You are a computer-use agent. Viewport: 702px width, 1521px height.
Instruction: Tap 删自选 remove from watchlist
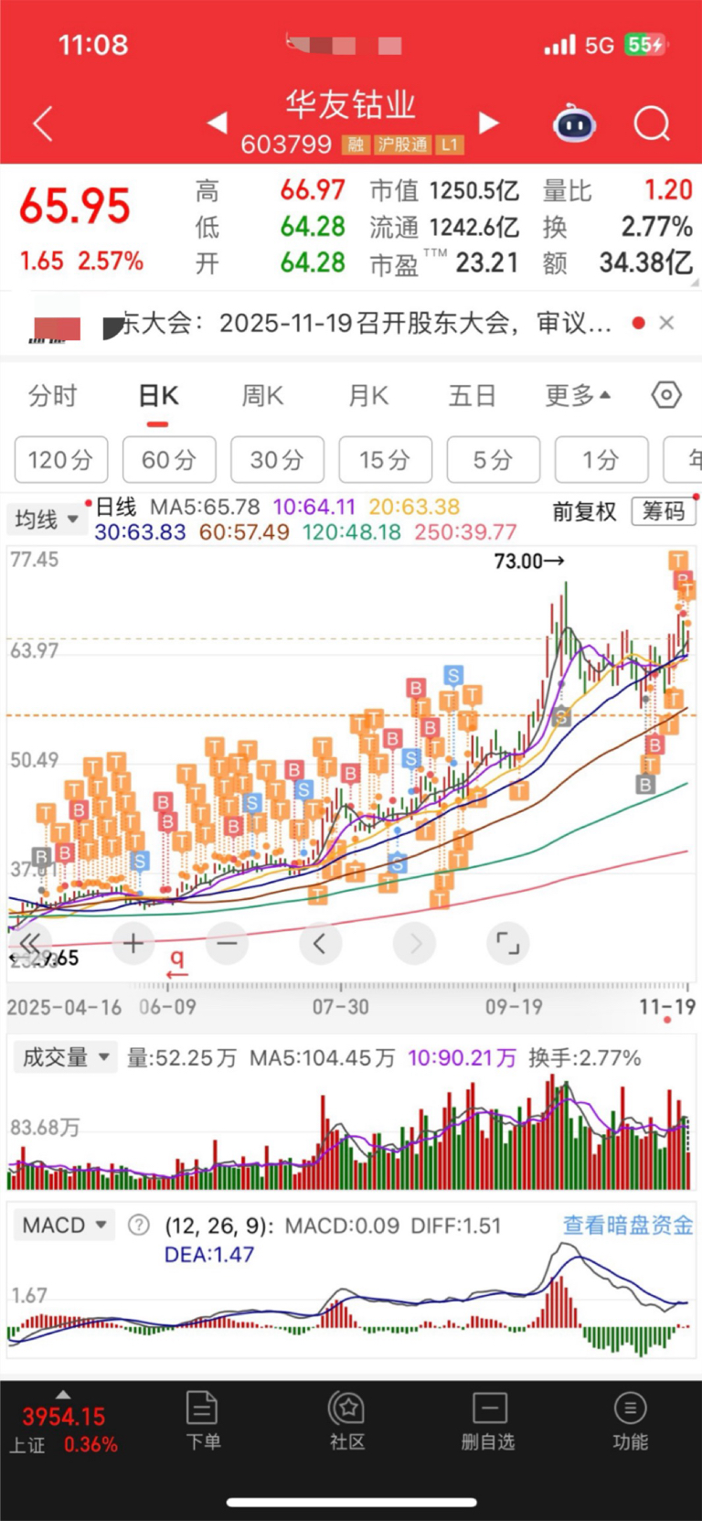tap(488, 1420)
